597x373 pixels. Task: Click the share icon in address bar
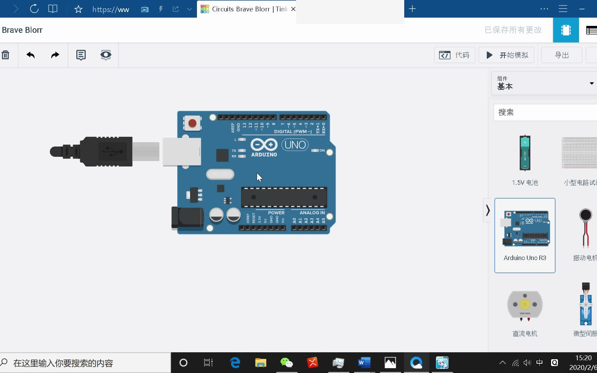point(176,9)
